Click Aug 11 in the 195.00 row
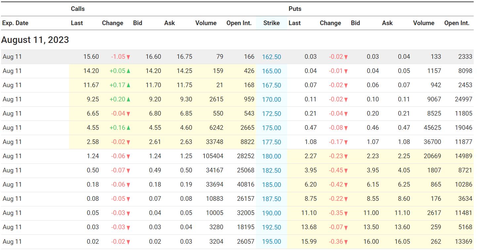 coord(12,241)
